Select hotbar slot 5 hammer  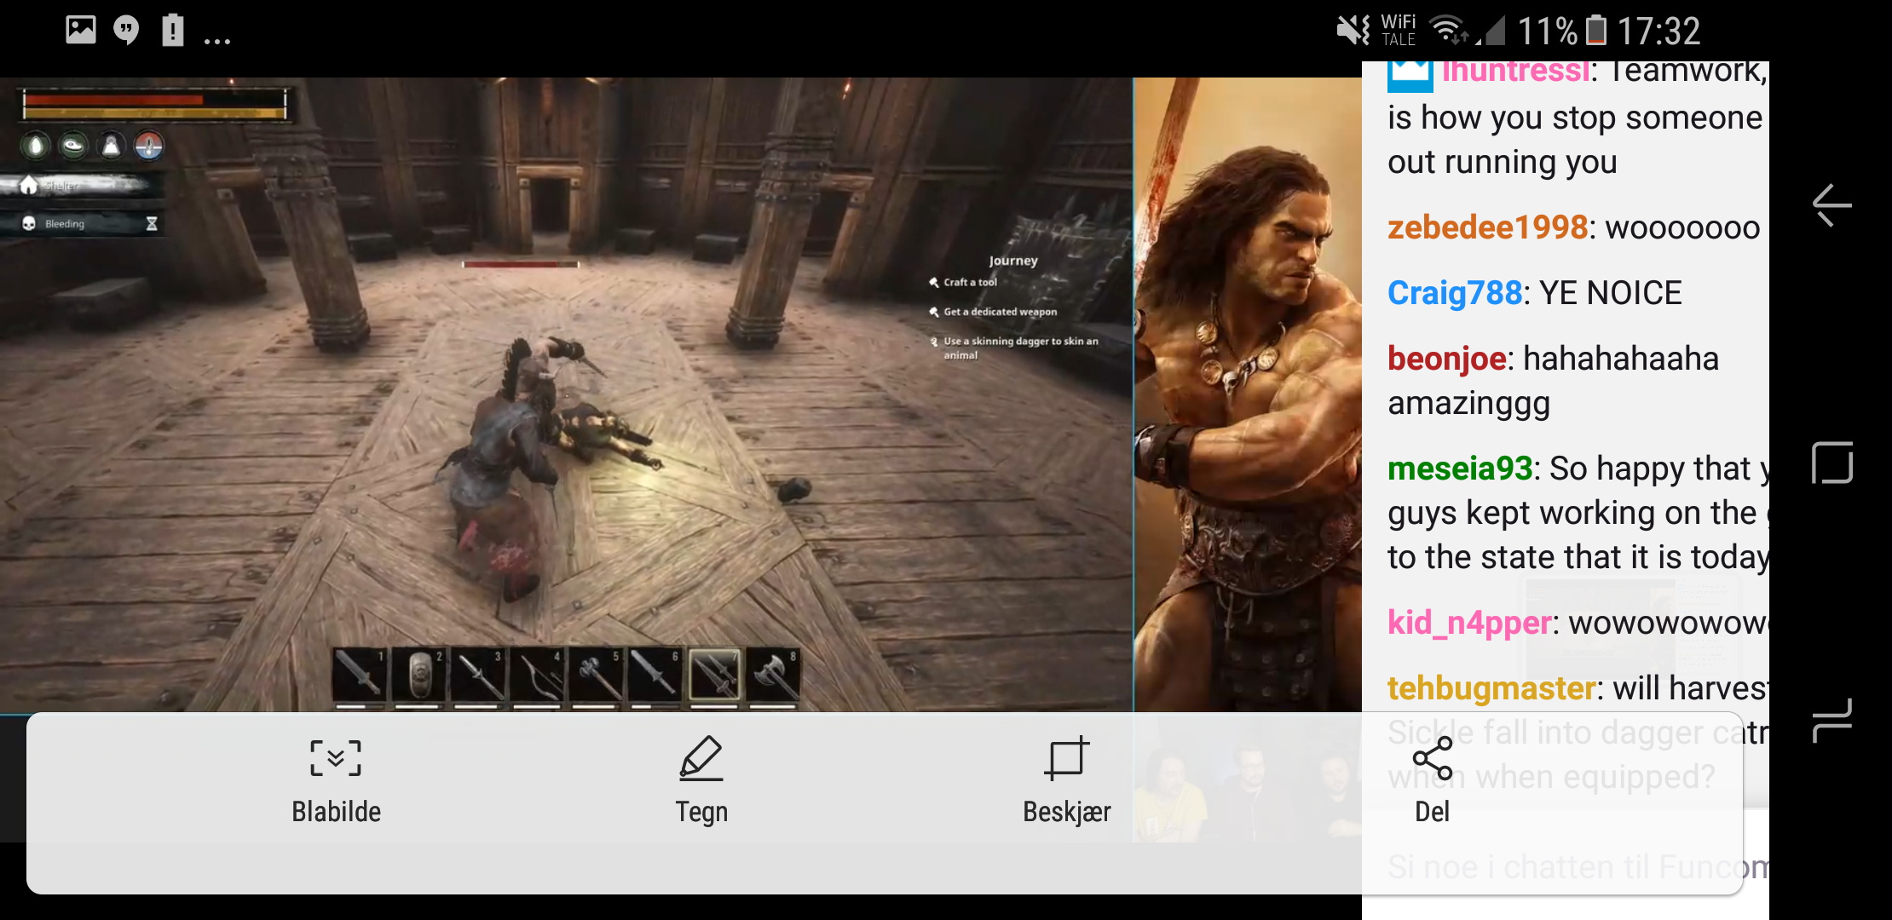(x=596, y=676)
